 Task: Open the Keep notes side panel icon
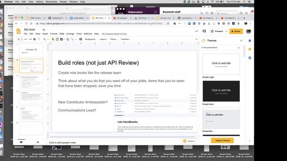[250, 49]
